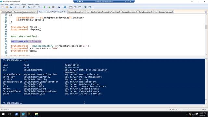The width and height of the screenshot is (208, 117).
Task: Click the SQLSERVER:\XEvent root entry
Action: click(35, 89)
